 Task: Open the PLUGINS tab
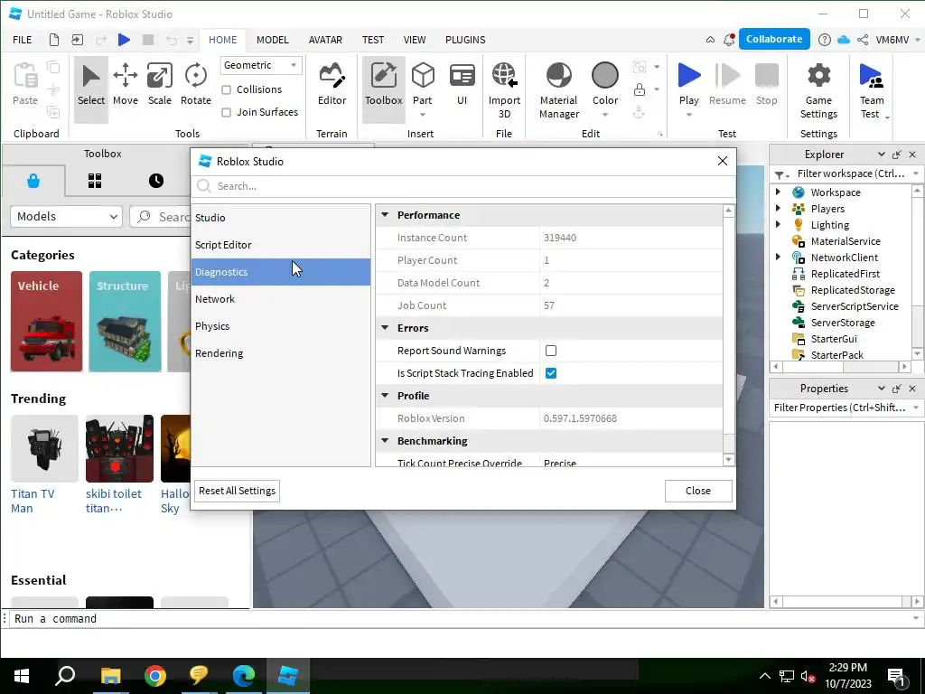point(465,40)
